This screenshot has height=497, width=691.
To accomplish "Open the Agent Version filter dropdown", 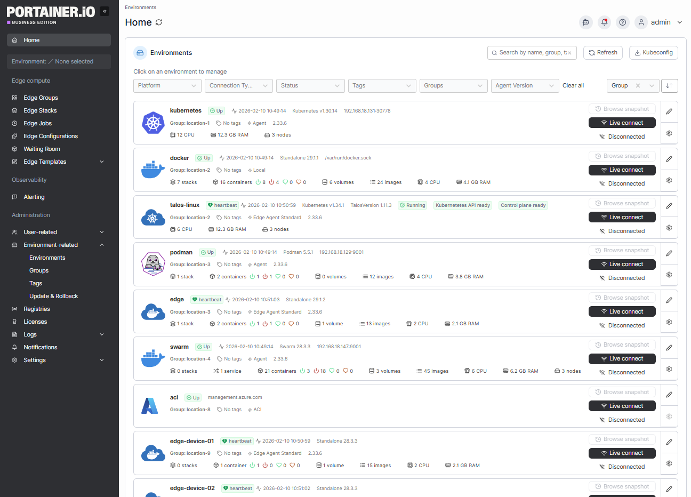I will pyautogui.click(x=525, y=85).
